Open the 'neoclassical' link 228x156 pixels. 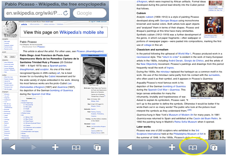(x=143, y=57)
